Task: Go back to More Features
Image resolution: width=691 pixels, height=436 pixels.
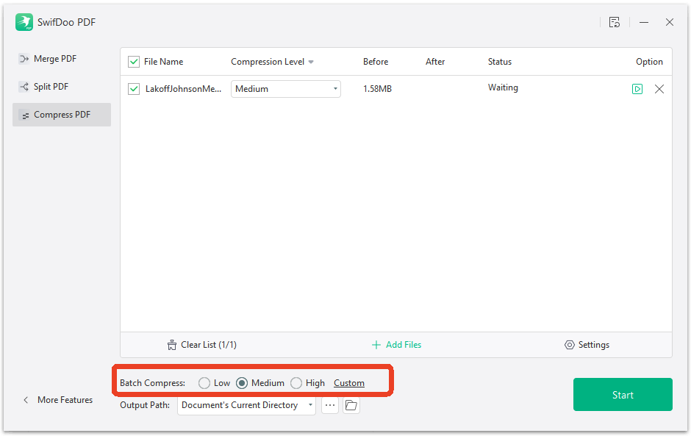Action: [x=58, y=400]
